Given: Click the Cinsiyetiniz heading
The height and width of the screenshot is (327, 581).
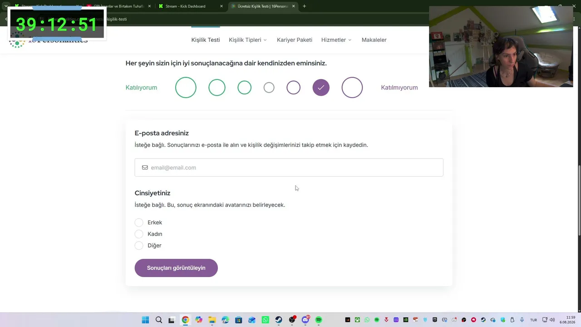Looking at the screenshot, I should point(153,193).
